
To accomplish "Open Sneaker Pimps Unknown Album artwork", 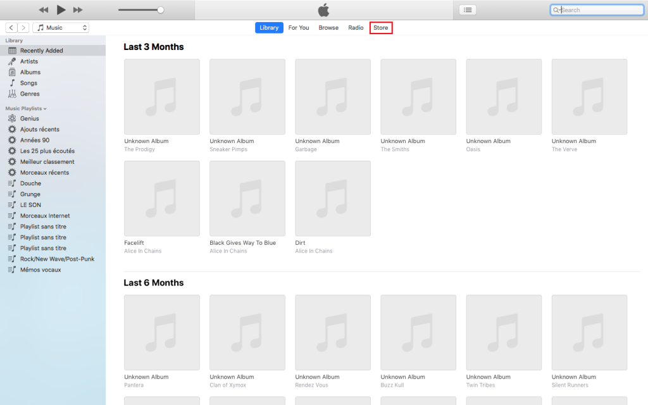I will pyautogui.click(x=247, y=97).
